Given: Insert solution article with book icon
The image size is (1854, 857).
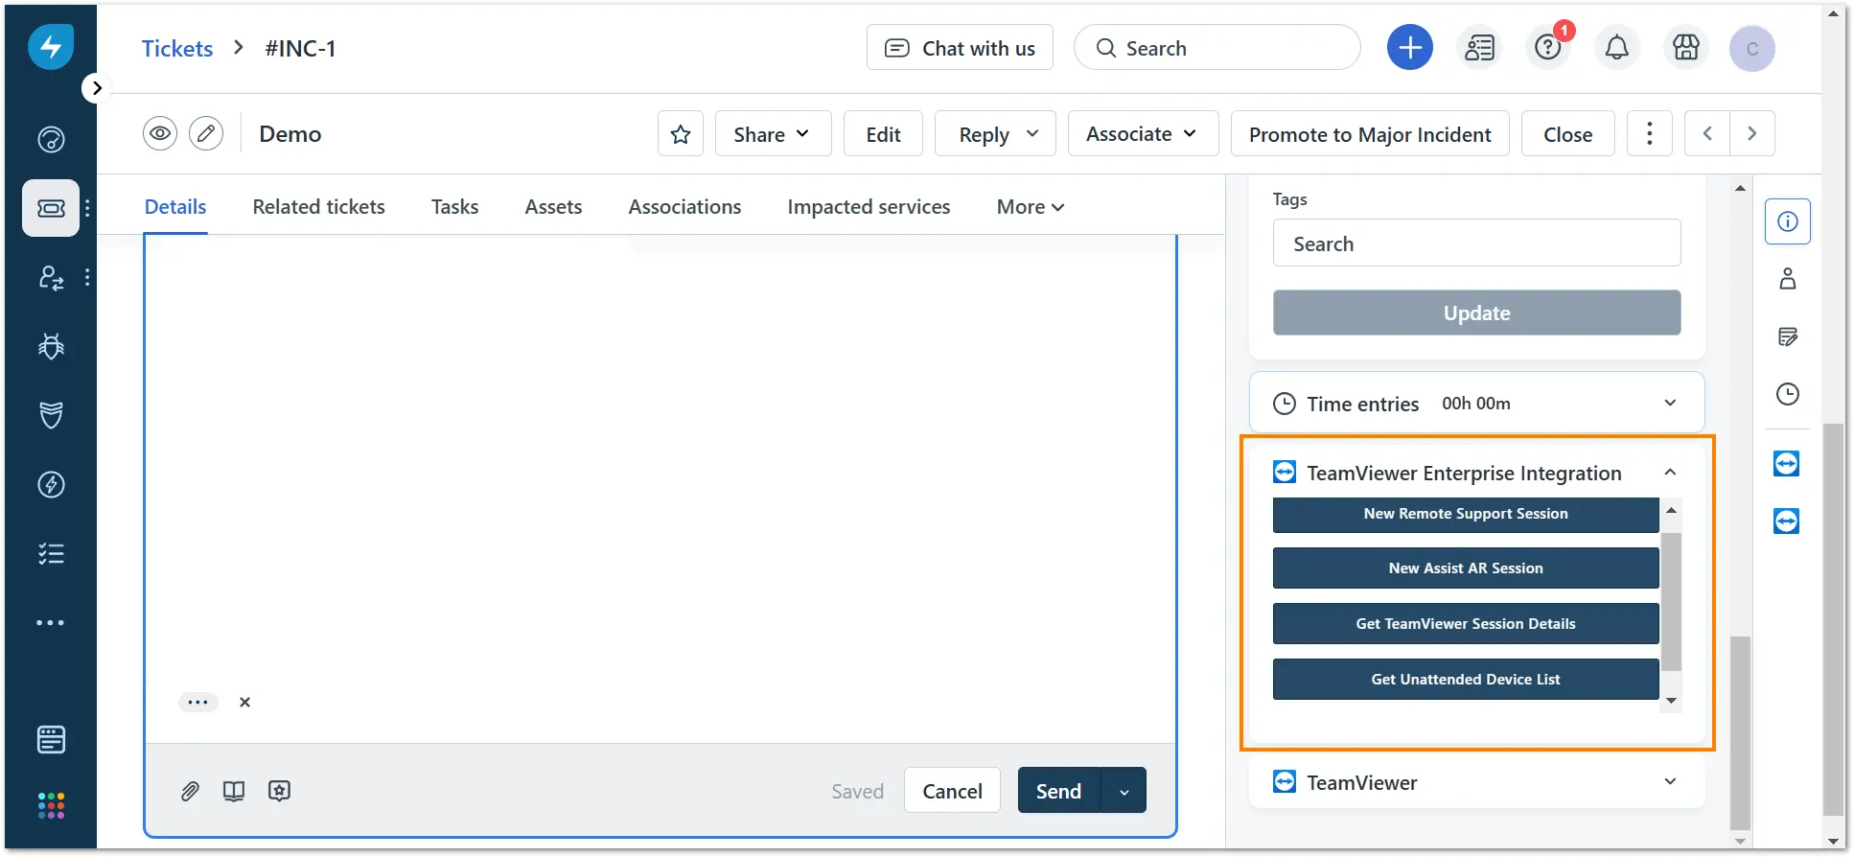Looking at the screenshot, I should tap(234, 791).
